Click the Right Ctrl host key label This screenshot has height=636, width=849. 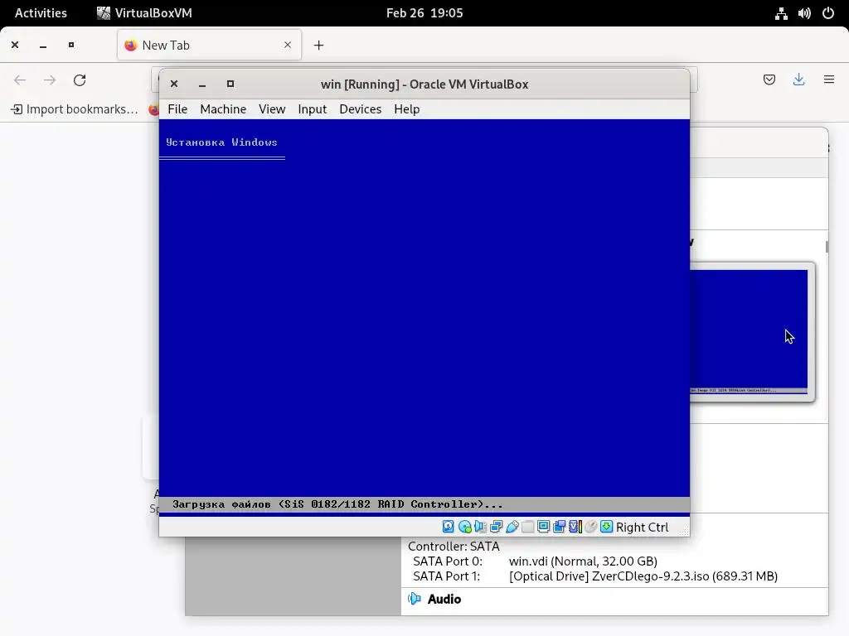(643, 528)
